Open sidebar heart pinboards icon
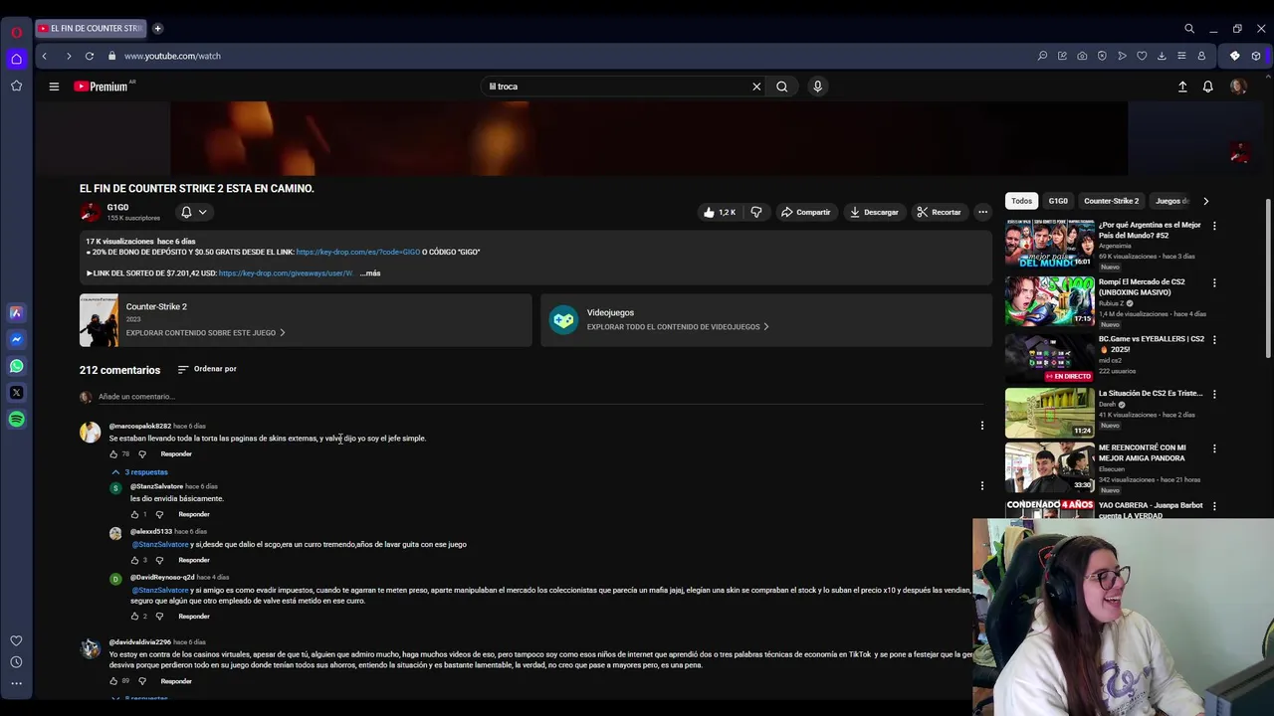 (16, 641)
